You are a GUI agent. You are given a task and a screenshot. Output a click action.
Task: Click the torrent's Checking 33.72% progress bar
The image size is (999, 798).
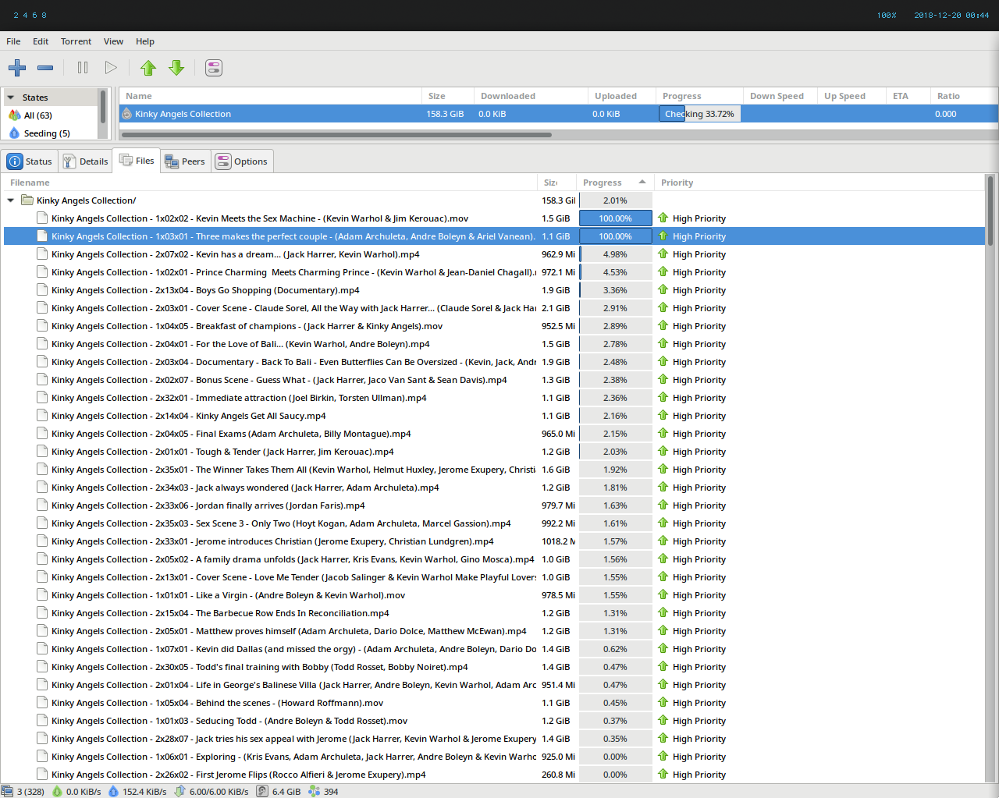699,114
